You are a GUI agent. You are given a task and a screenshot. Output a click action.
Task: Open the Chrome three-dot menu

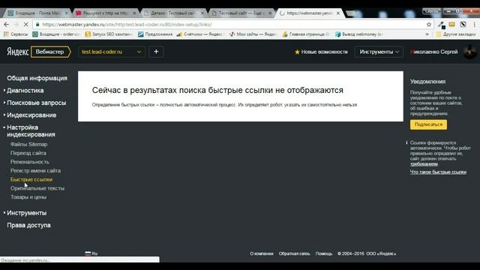pos(475,25)
